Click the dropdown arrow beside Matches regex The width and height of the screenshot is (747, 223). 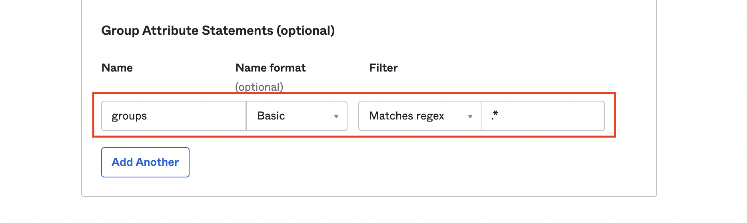click(x=470, y=116)
